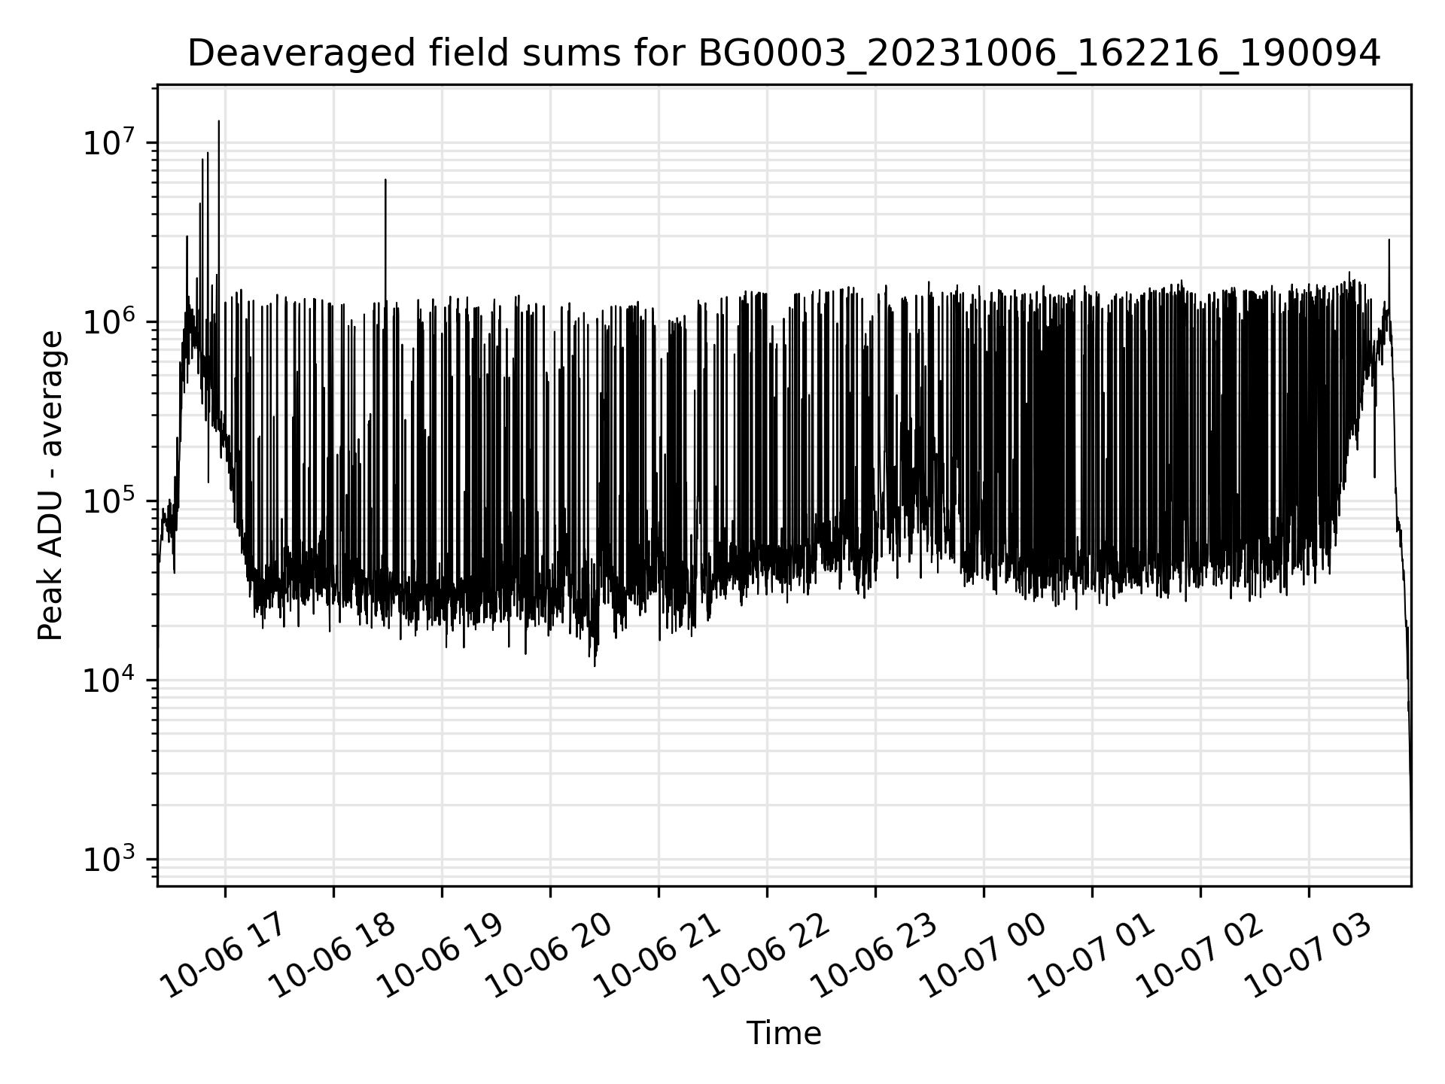1445x1084 pixels.
Task: Click the '10-07 00' x-axis tick label
Action: [x=984, y=955]
